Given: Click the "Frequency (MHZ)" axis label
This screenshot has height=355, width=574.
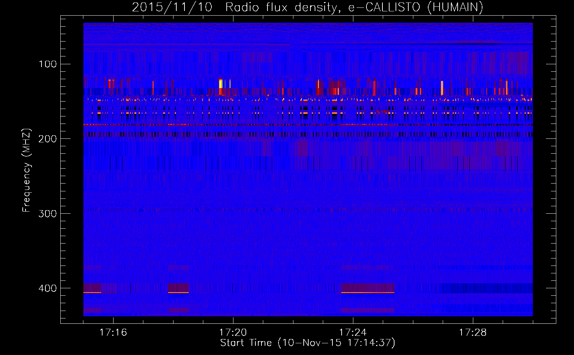Looking at the screenshot, I should [x=27, y=170].
